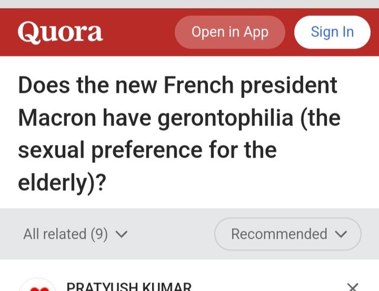Visit PRATYUSH KUMAR's author profile
The height and width of the screenshot is (291, 379).
[x=129, y=287]
